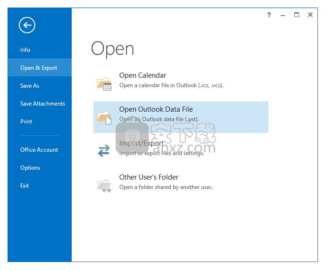Click 'Import or export files and settings' description
This screenshot has height=271, width=333.
click(162, 153)
